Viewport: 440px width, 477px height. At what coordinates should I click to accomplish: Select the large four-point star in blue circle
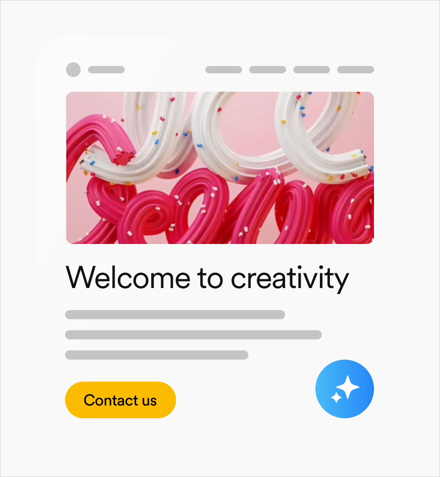tap(348, 387)
